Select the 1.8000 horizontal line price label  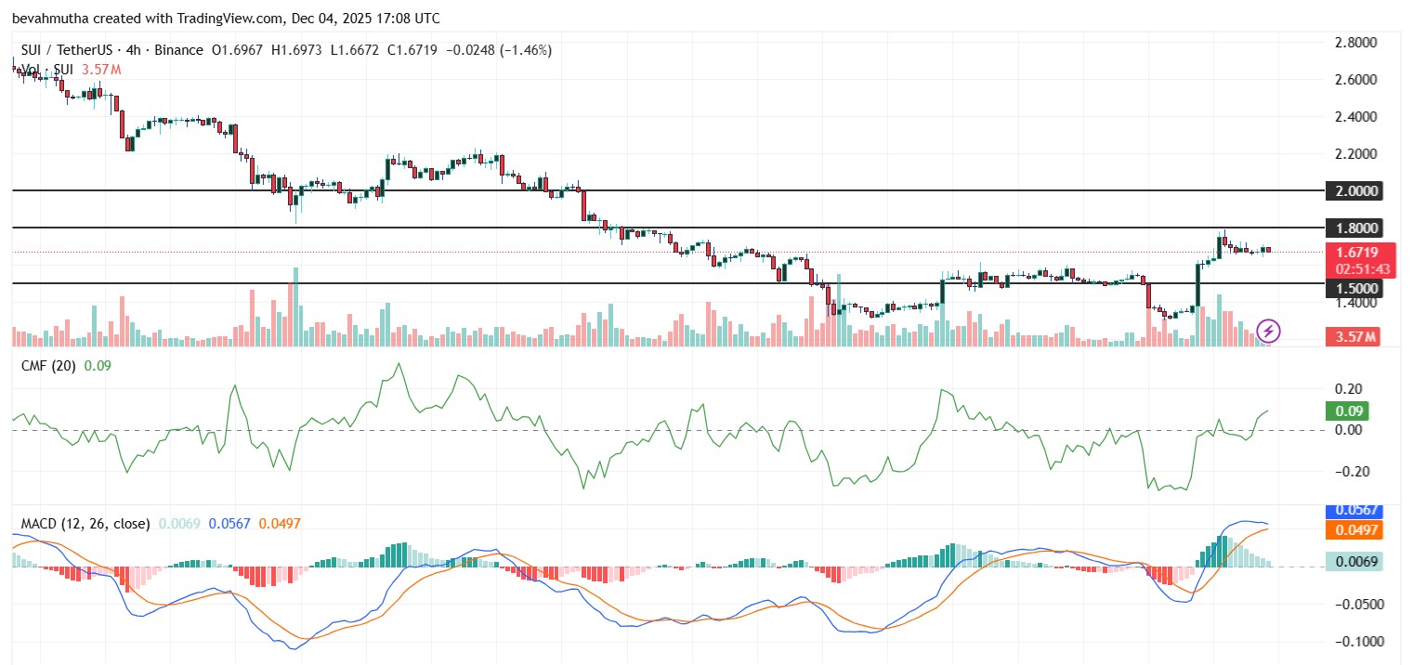click(1354, 228)
